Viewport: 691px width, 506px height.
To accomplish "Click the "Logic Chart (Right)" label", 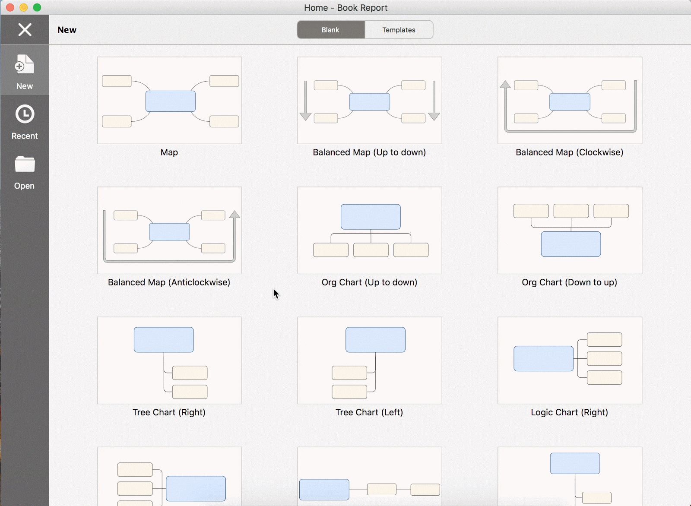I will point(570,412).
